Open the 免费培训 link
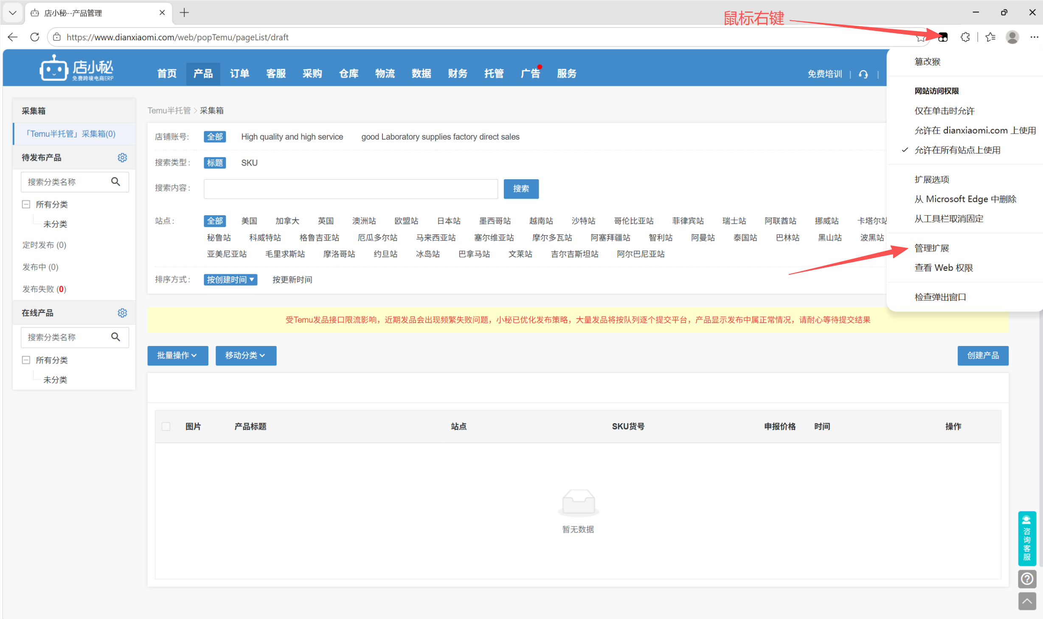Screen dimensions: 1043x619 click(x=824, y=74)
